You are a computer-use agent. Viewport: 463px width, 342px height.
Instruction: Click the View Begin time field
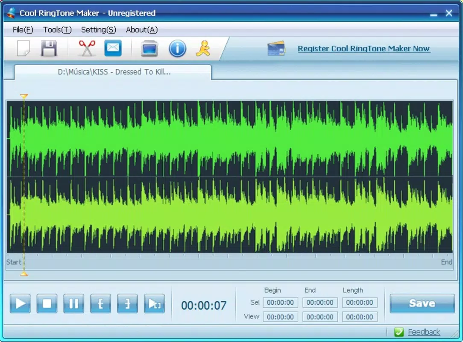pos(280,317)
